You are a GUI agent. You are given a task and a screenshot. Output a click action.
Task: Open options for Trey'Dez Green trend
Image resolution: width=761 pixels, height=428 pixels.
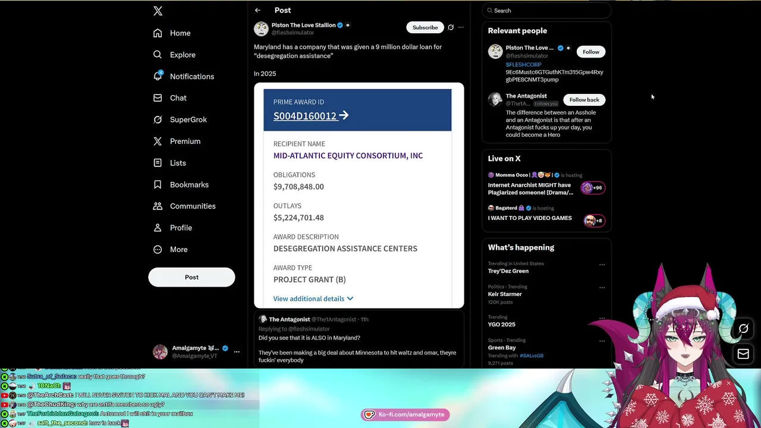tap(602, 265)
